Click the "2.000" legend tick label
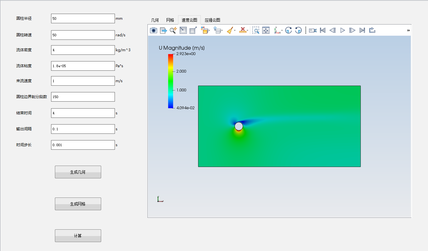Image resolution: width=428 pixels, height=251 pixels. [x=181, y=71]
